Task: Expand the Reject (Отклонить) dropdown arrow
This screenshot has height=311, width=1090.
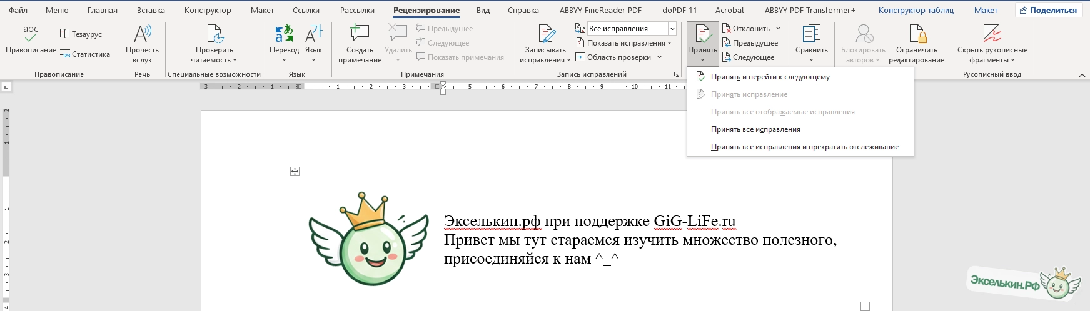Action: pos(778,29)
